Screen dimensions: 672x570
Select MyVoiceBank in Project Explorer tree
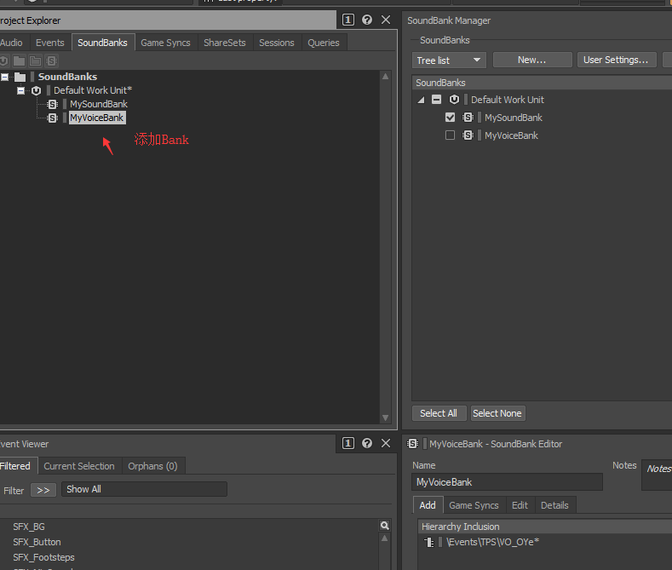(97, 118)
